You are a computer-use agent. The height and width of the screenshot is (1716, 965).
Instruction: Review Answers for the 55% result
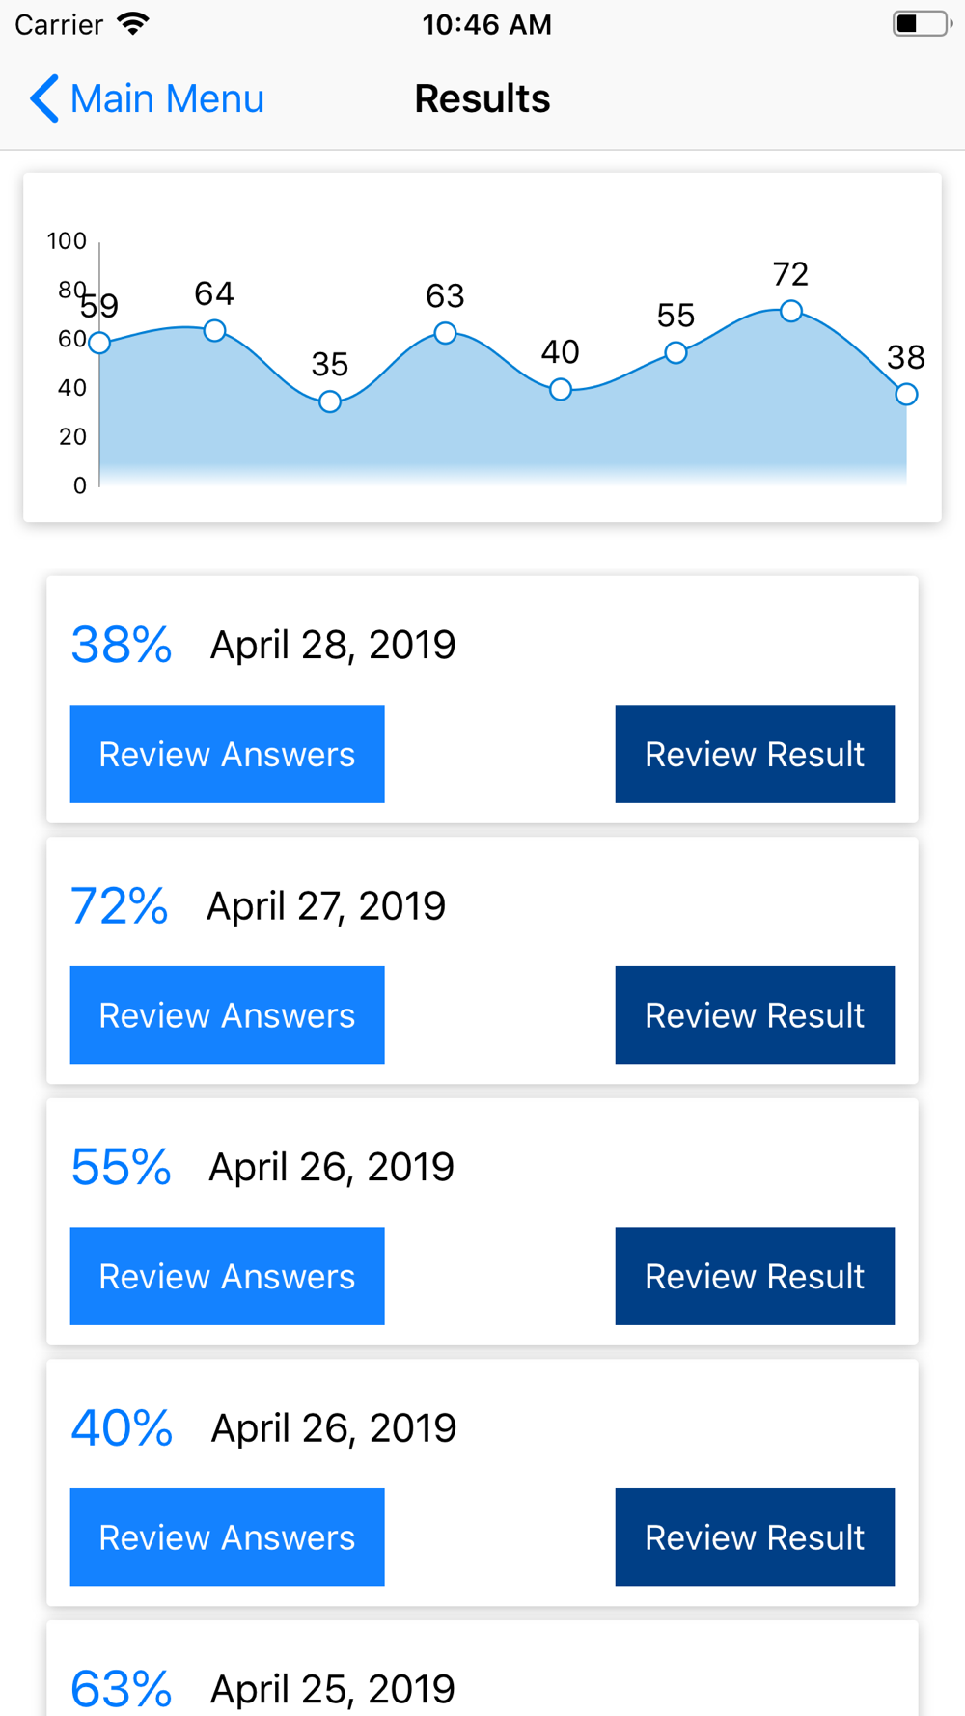coord(227,1276)
